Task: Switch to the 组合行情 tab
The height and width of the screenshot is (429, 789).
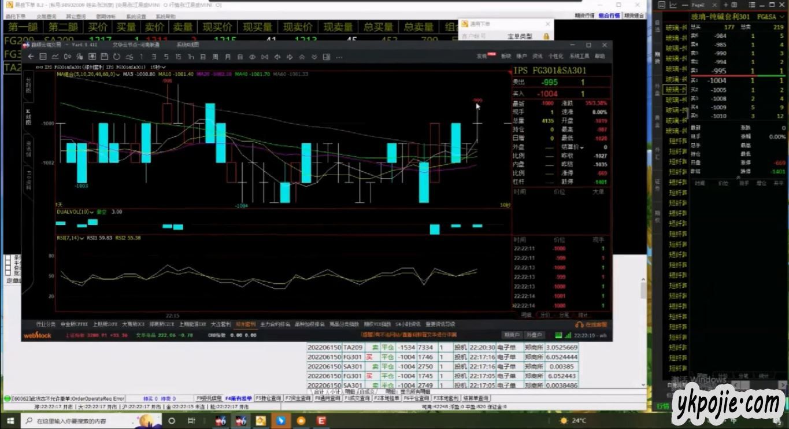Action: pos(609,16)
